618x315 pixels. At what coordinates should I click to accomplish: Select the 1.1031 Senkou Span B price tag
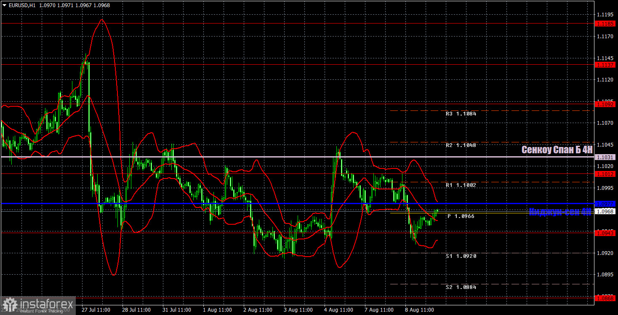[605, 157]
